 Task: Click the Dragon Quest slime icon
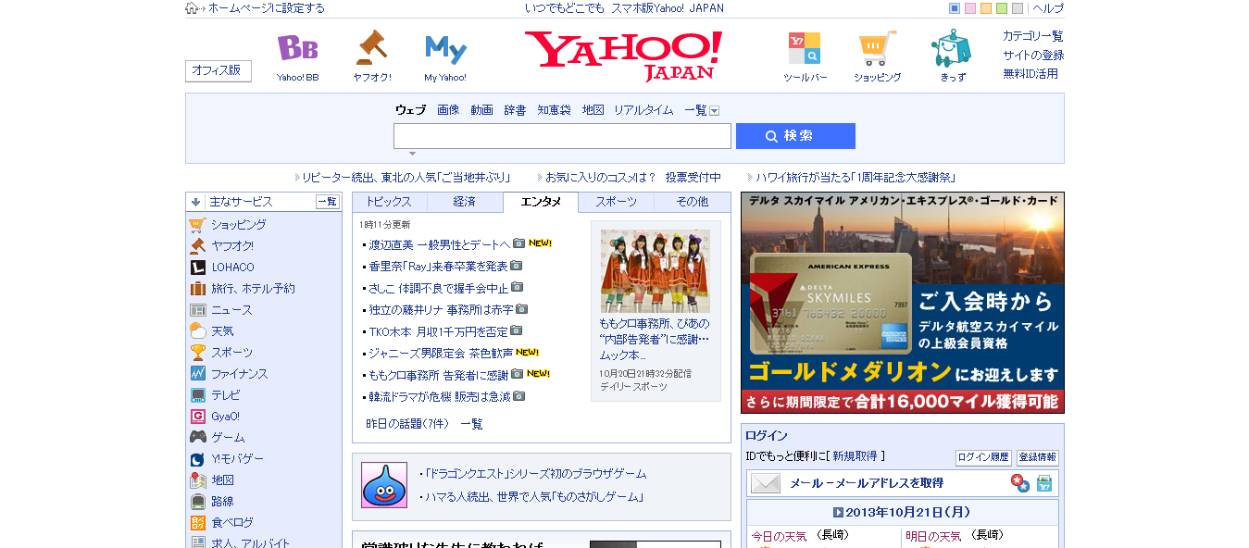384,485
